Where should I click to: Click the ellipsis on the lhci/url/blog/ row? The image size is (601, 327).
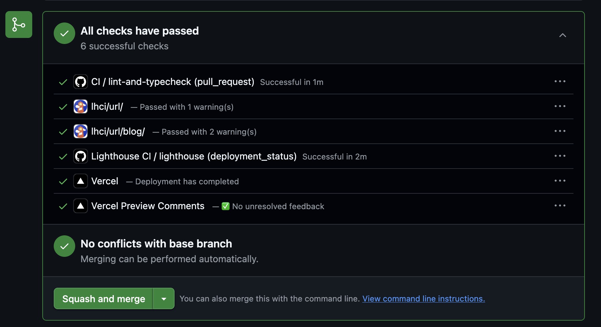[x=560, y=131]
